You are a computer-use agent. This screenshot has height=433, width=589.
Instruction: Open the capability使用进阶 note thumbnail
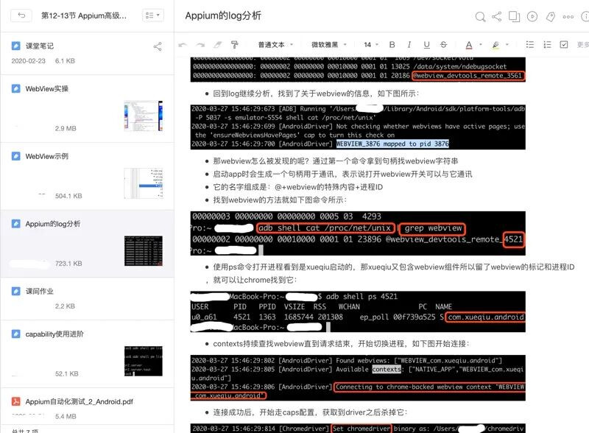[144, 361]
